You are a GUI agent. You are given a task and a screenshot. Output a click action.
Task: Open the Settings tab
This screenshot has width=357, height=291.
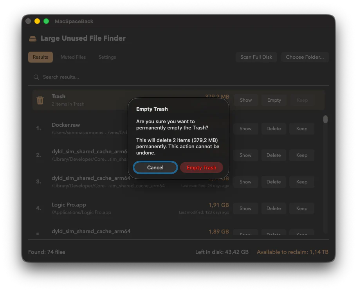(x=107, y=57)
